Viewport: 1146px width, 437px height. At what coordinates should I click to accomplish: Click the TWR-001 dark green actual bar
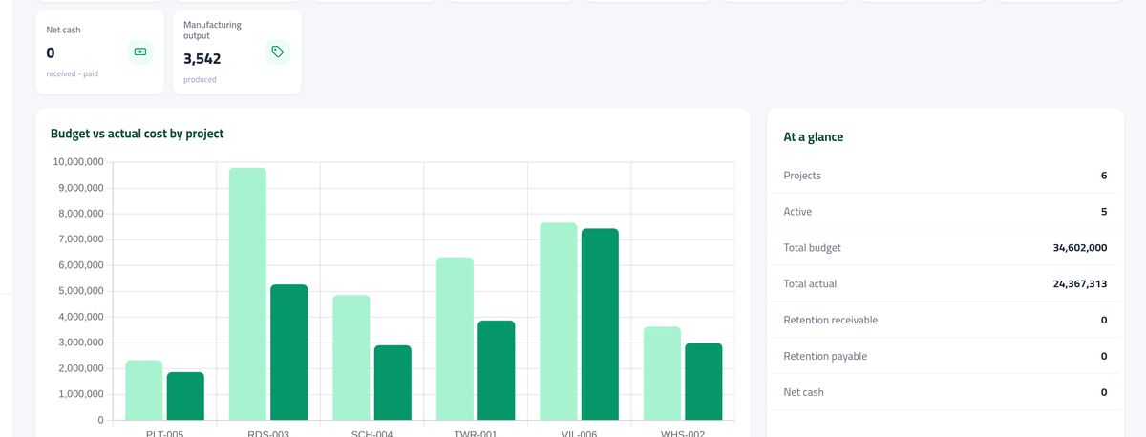click(x=497, y=370)
